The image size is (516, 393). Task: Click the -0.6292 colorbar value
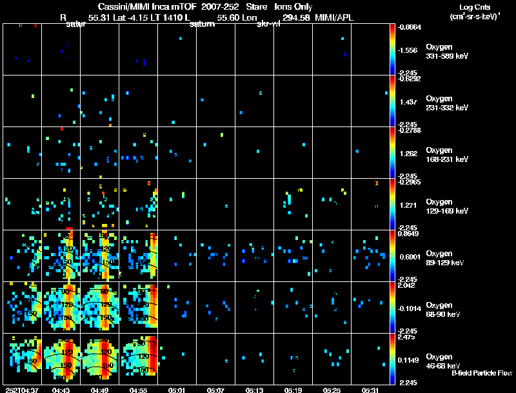(409, 79)
